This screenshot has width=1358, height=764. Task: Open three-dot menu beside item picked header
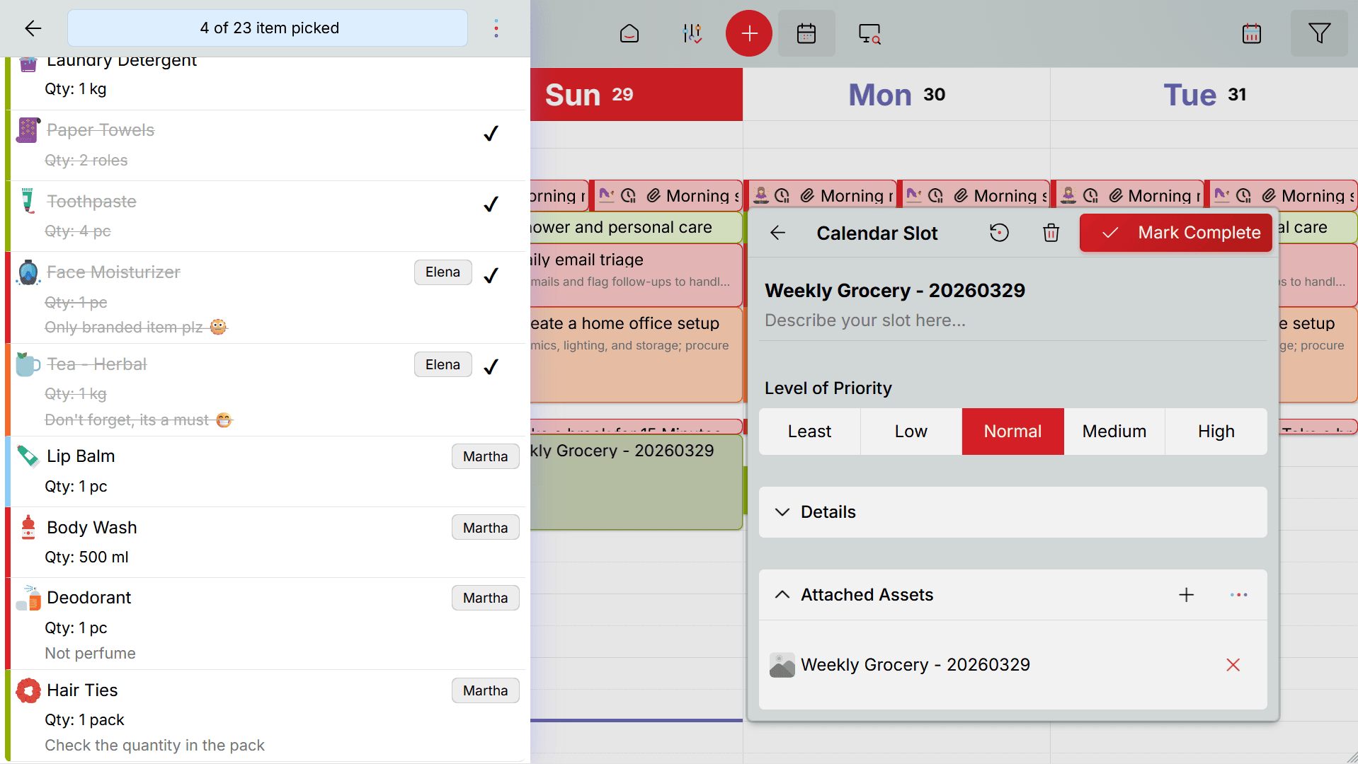496,28
